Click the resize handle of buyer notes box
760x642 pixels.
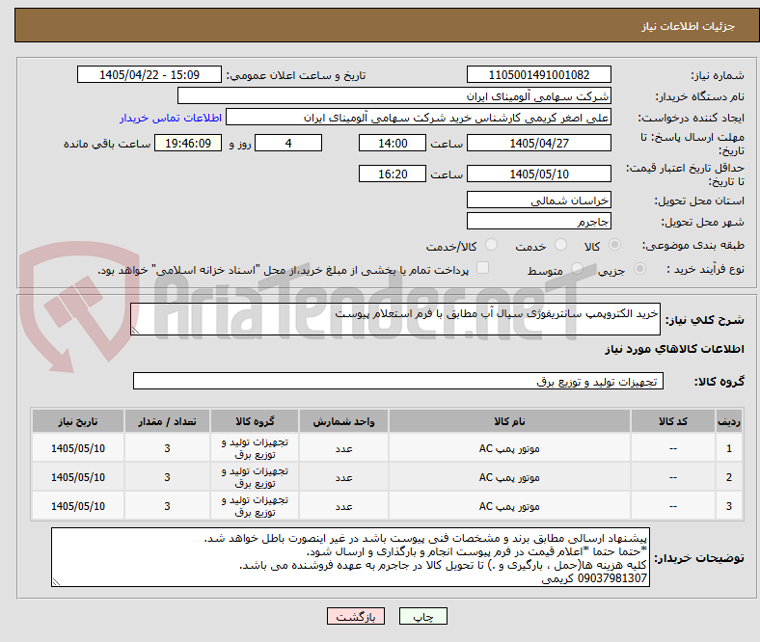click(x=56, y=582)
